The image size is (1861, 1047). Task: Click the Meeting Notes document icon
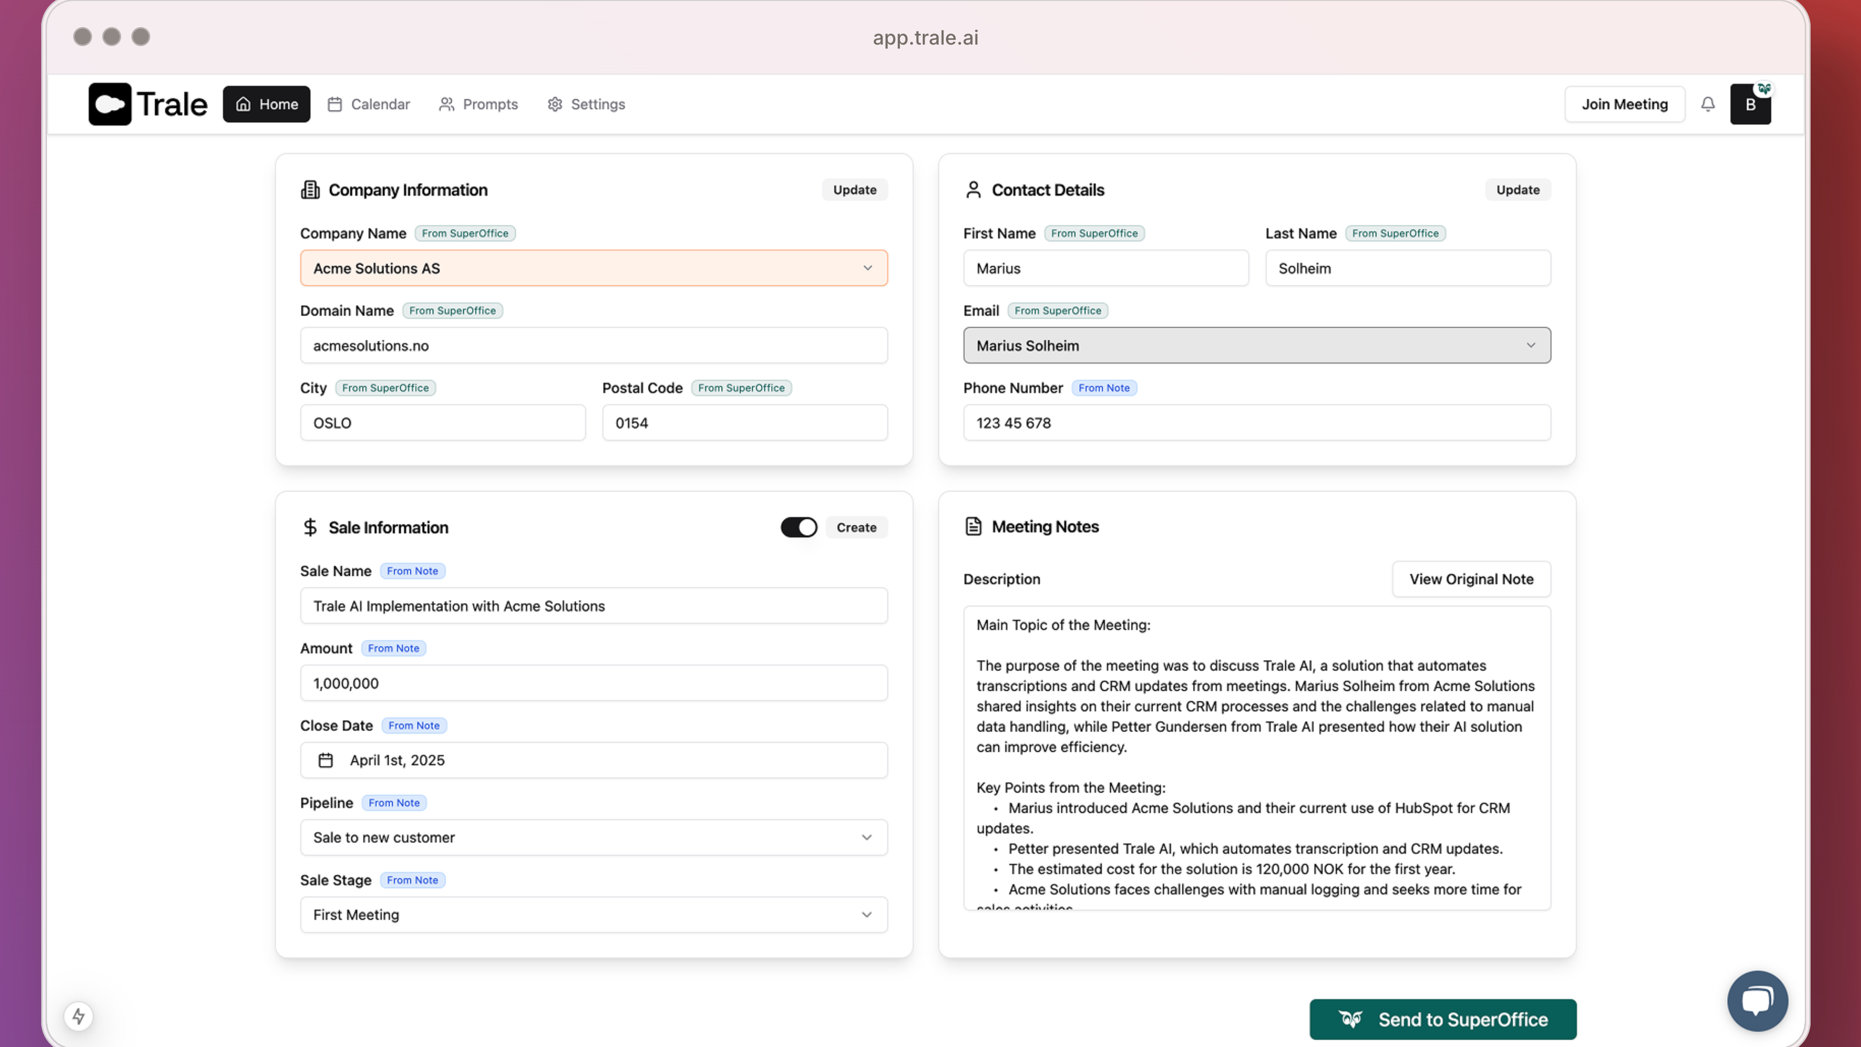click(973, 527)
